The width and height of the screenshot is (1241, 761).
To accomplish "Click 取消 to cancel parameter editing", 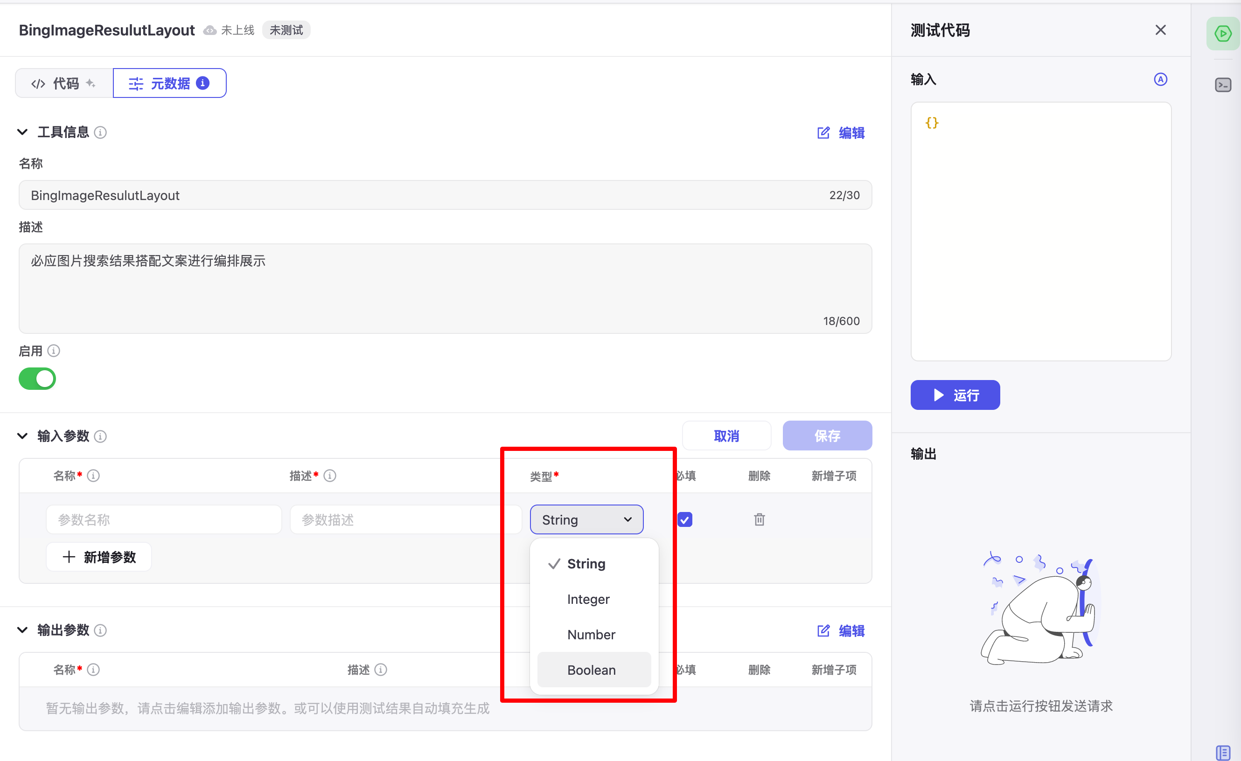I will point(726,436).
